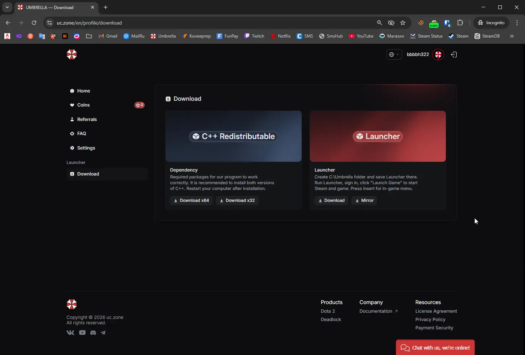Screen dimensions: 525x355
Task: Open the bbbbh322 profile avatar
Action: click(438, 55)
